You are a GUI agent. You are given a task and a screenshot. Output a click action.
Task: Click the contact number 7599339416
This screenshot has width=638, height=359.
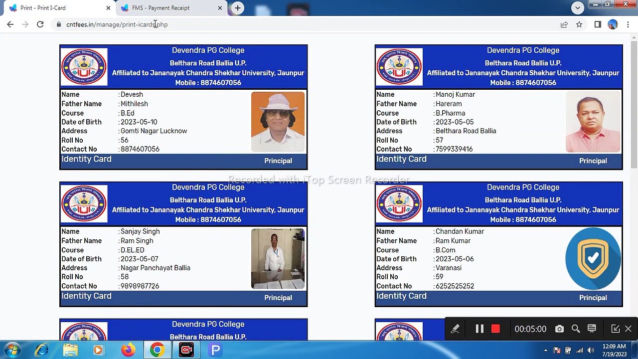click(454, 150)
